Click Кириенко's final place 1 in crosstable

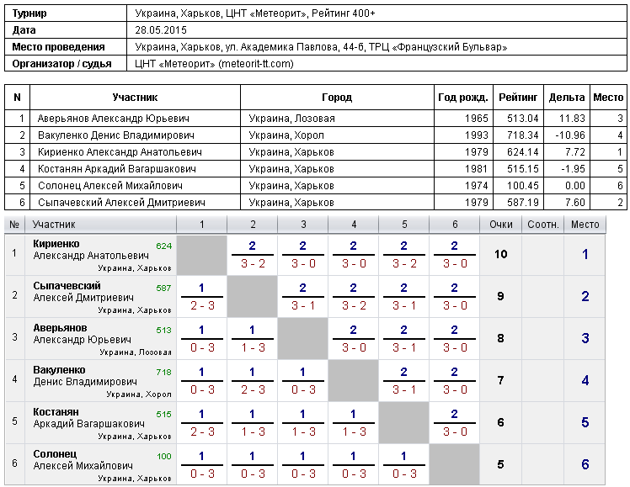click(585, 254)
